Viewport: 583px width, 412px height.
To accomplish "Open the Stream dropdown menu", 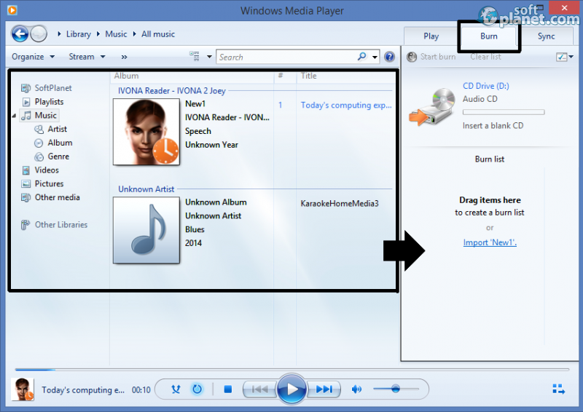I will tap(87, 57).
